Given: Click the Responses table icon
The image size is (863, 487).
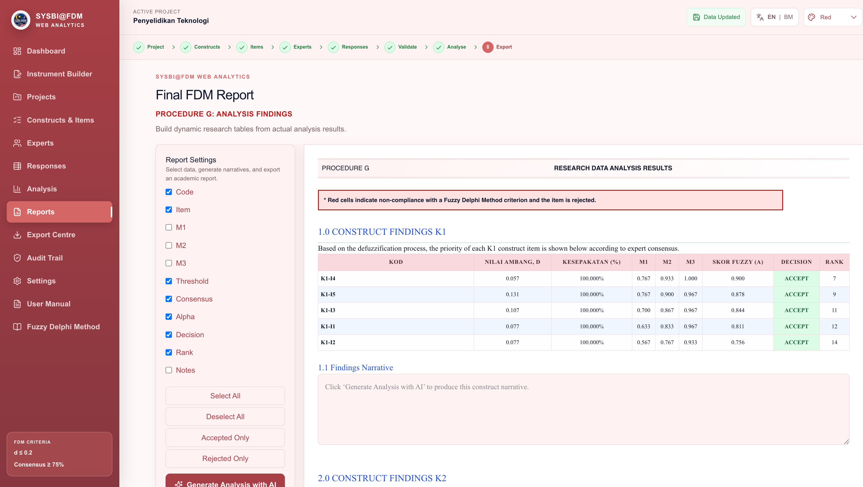Looking at the screenshot, I should pyautogui.click(x=17, y=166).
